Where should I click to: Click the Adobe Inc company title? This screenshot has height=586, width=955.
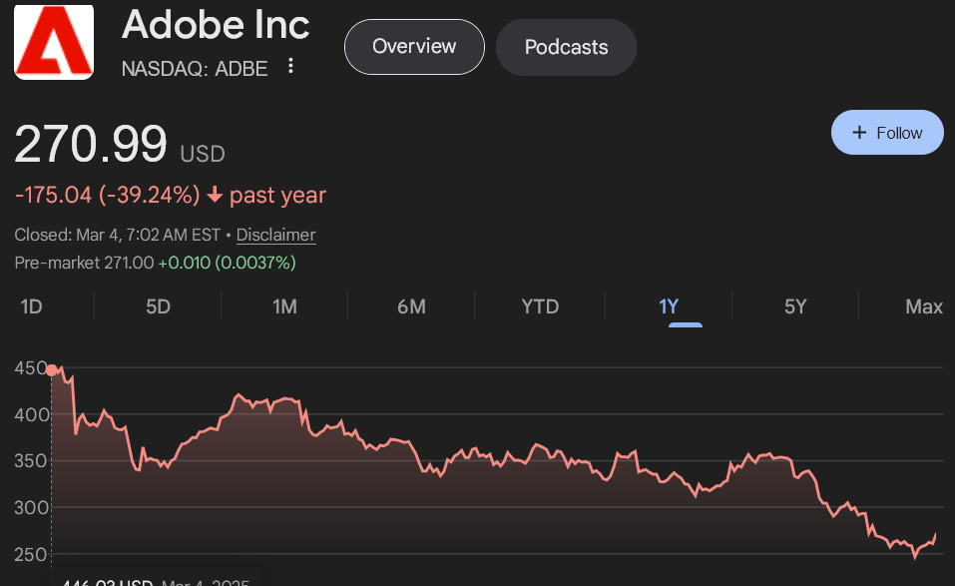(216, 24)
